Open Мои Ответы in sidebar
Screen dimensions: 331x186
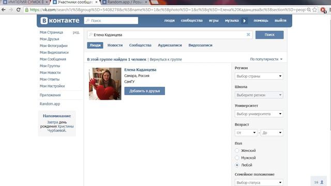click(50, 79)
